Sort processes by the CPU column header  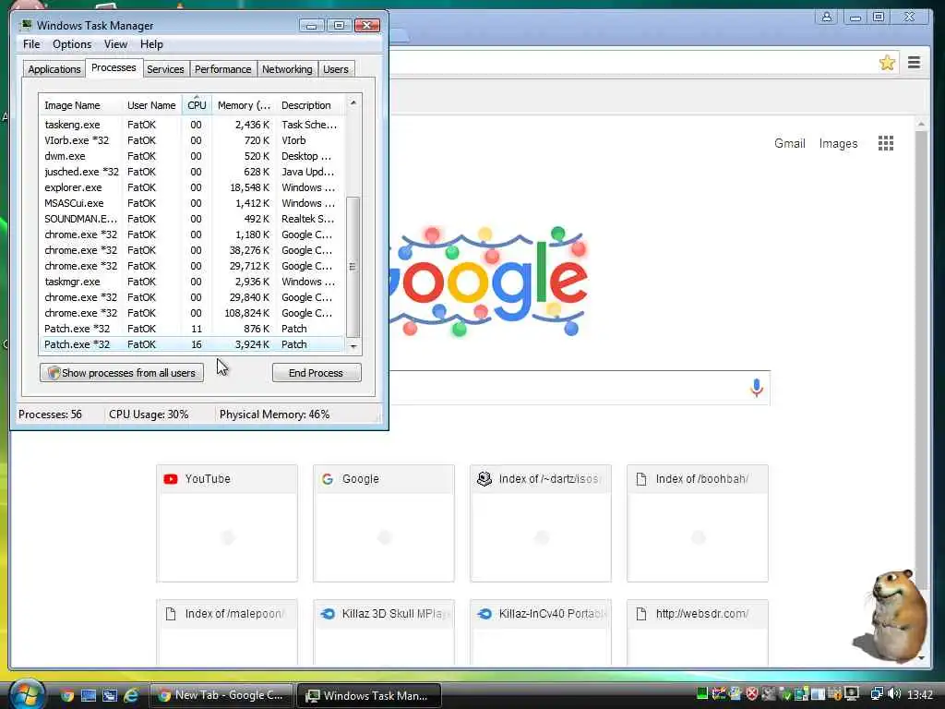tap(197, 105)
